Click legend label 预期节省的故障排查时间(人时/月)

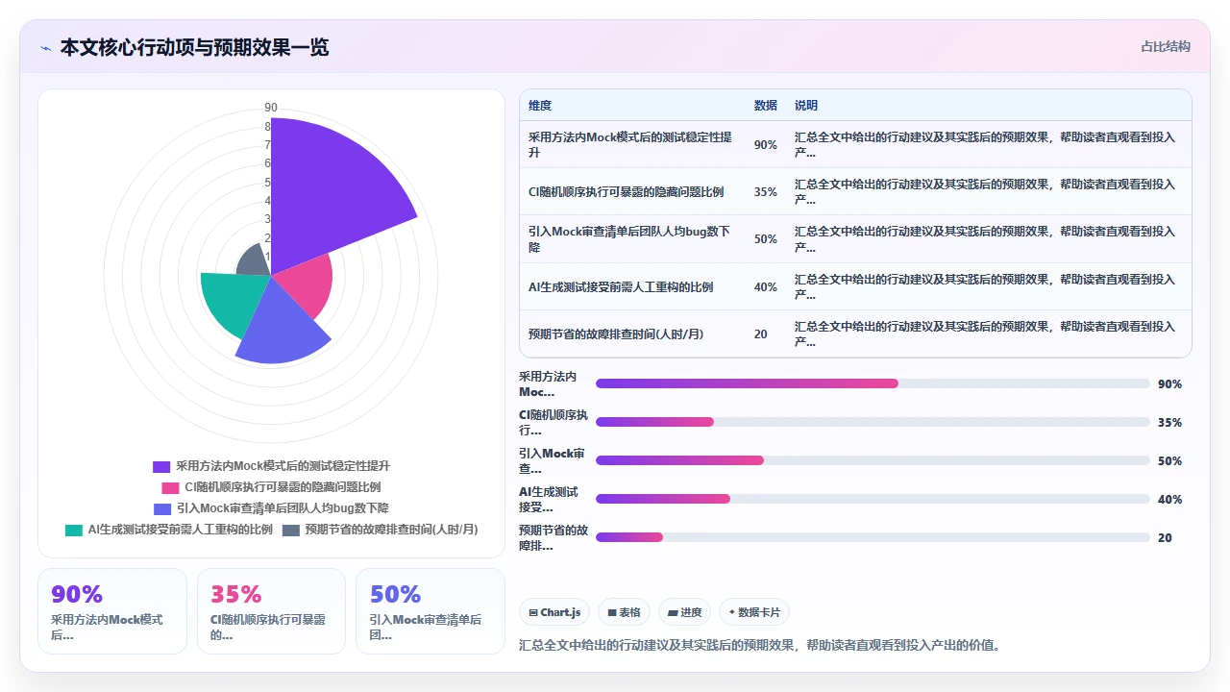click(391, 530)
